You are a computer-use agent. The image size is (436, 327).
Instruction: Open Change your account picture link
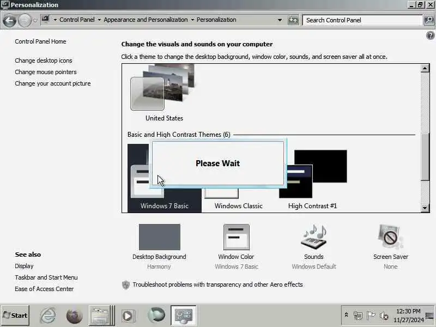53,83
